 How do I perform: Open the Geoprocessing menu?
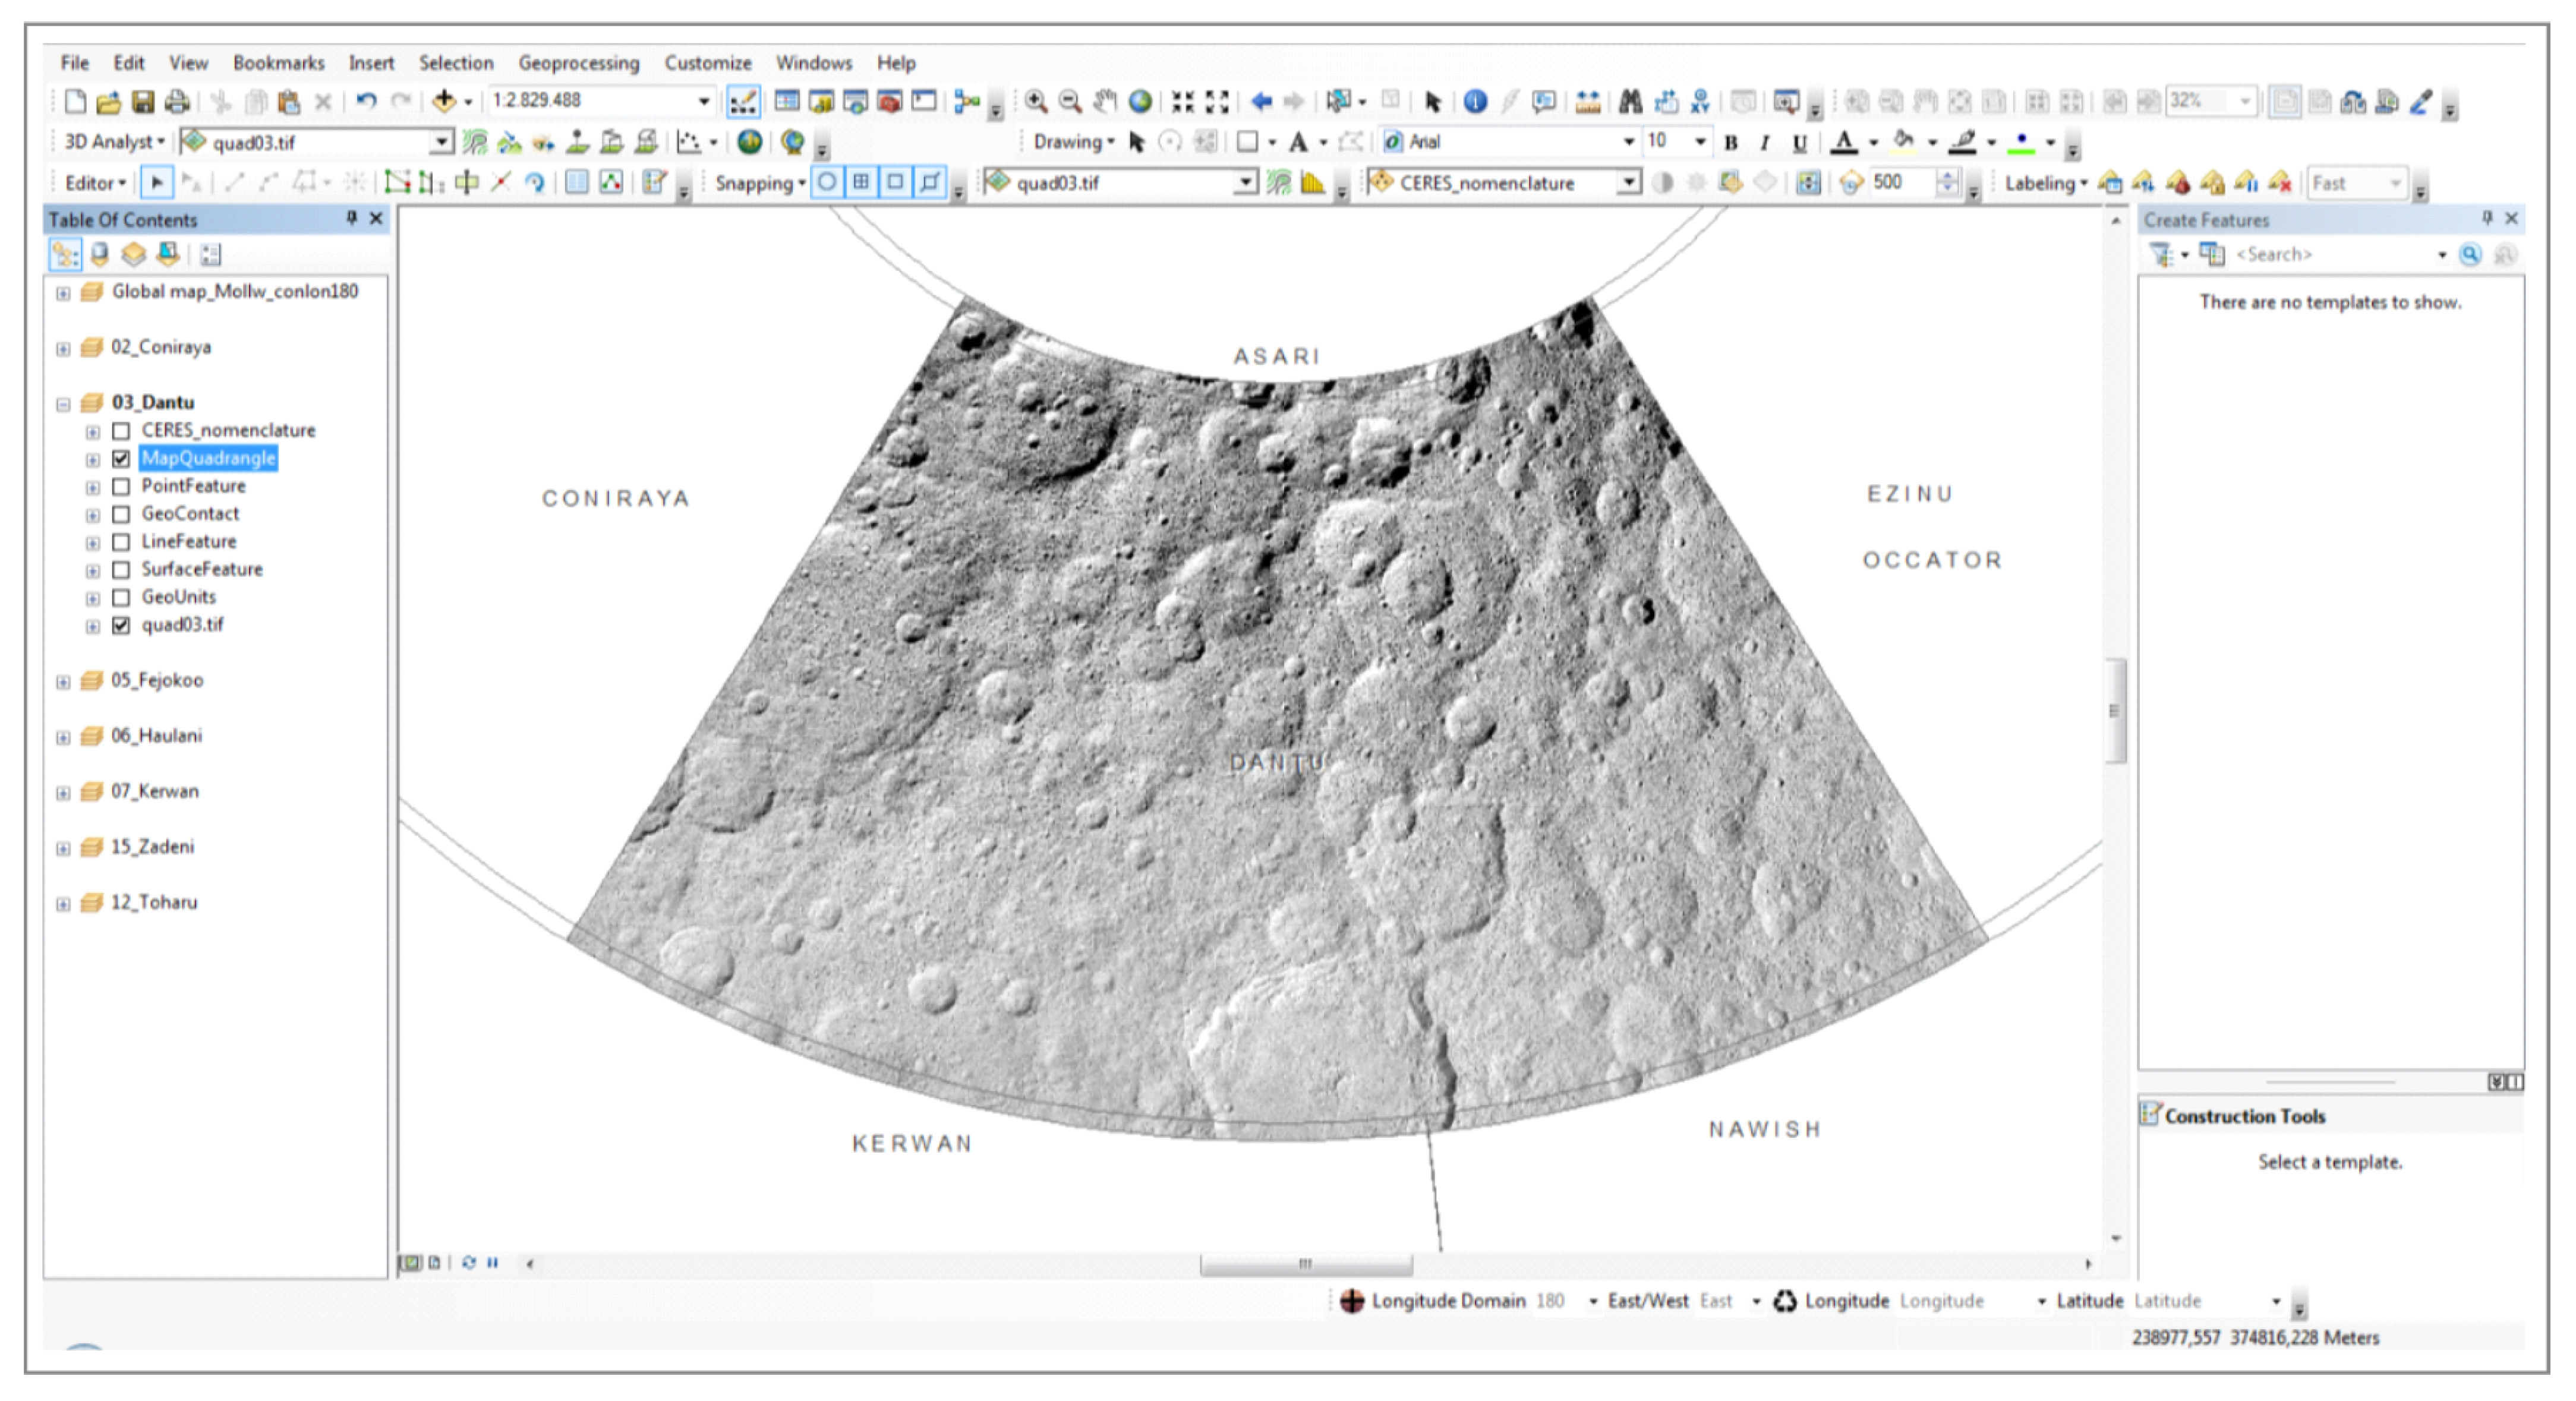click(578, 63)
